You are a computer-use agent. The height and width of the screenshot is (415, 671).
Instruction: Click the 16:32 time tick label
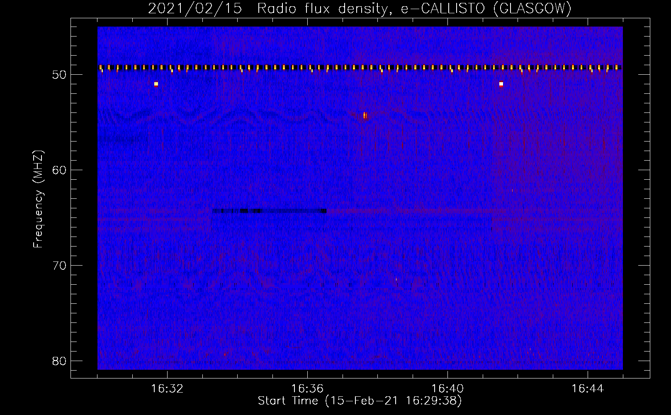click(x=167, y=389)
